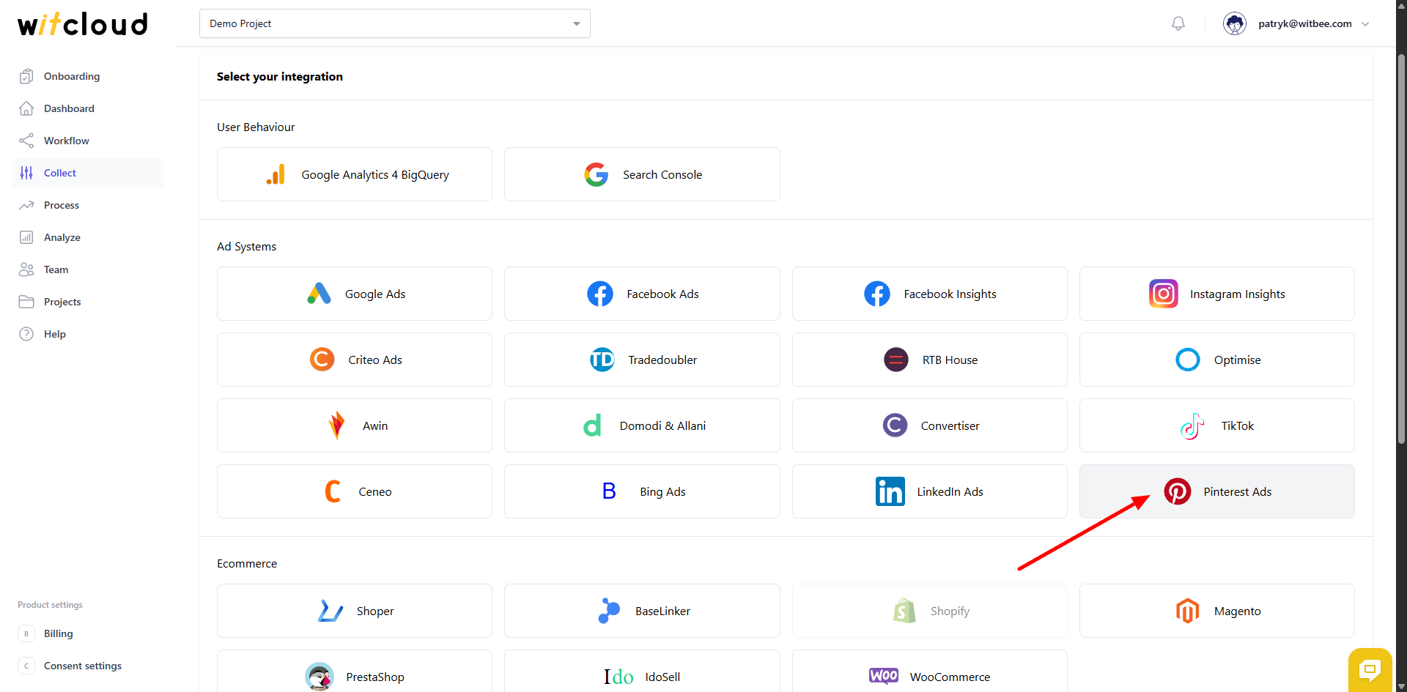Image resolution: width=1407 pixels, height=692 pixels.
Task: Expand the account menu chevron
Action: click(x=1365, y=23)
